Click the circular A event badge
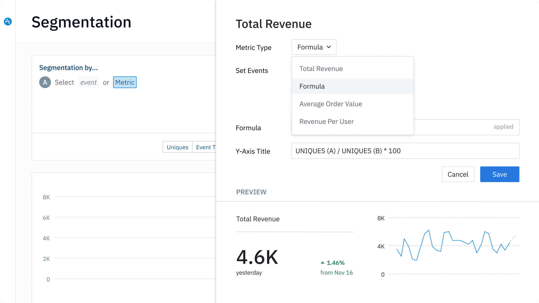This screenshot has width=539, height=303. (x=45, y=82)
